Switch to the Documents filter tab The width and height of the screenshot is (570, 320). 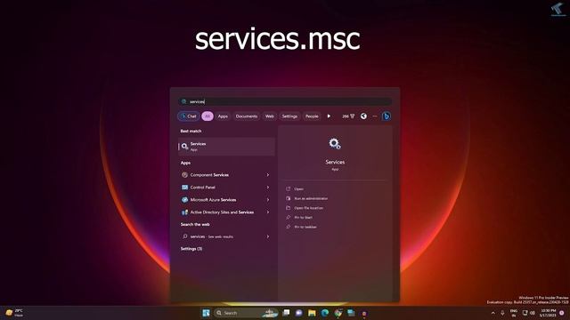(x=247, y=116)
